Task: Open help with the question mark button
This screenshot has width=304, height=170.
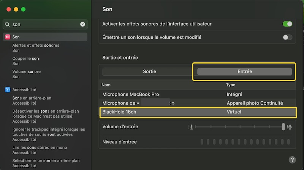Action: [x=292, y=160]
